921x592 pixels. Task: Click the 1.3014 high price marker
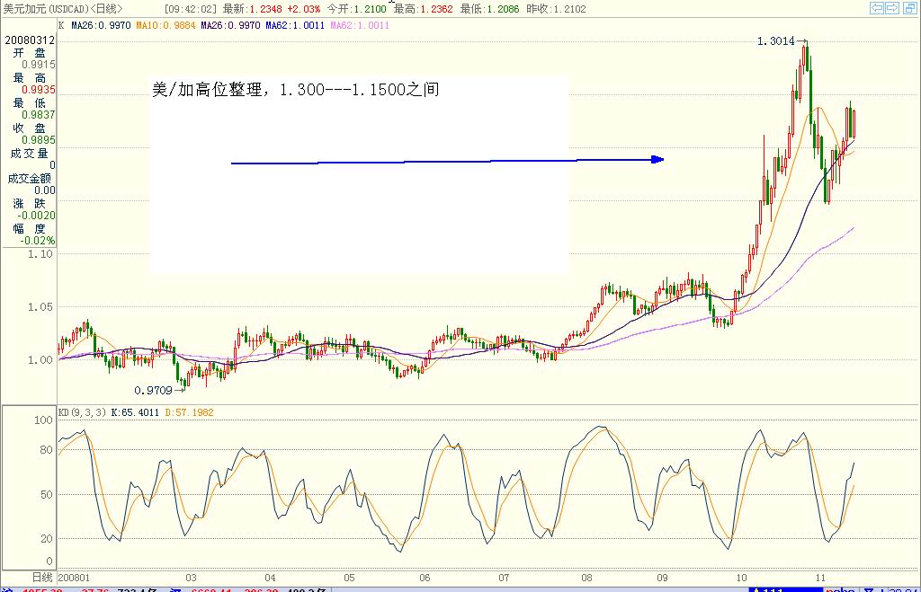776,41
